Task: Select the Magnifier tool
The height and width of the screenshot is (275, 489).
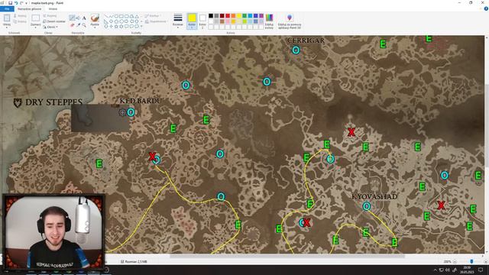Action: click(x=84, y=24)
